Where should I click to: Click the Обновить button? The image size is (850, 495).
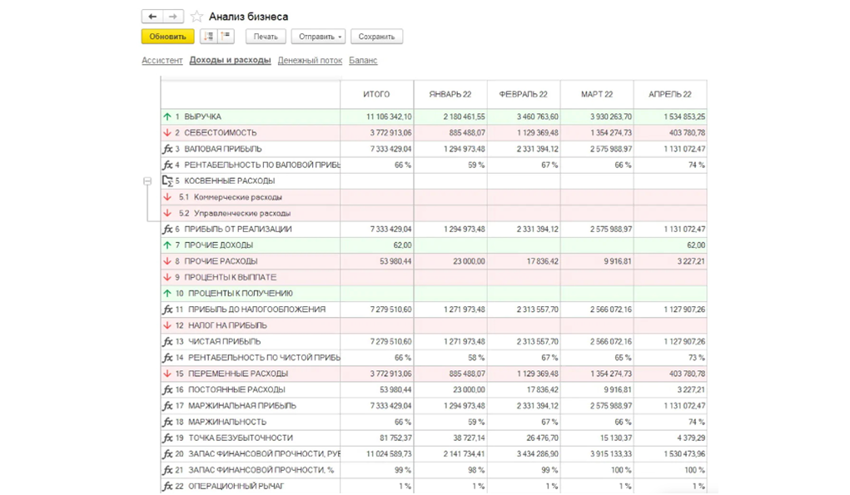[x=167, y=37]
